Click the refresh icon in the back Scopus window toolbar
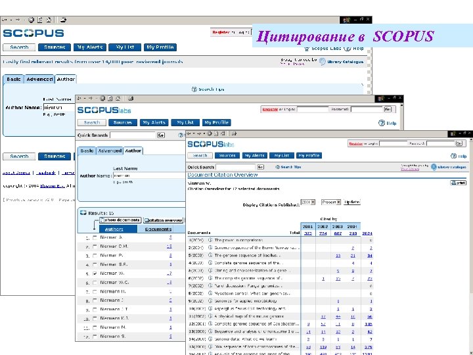 point(40,20)
